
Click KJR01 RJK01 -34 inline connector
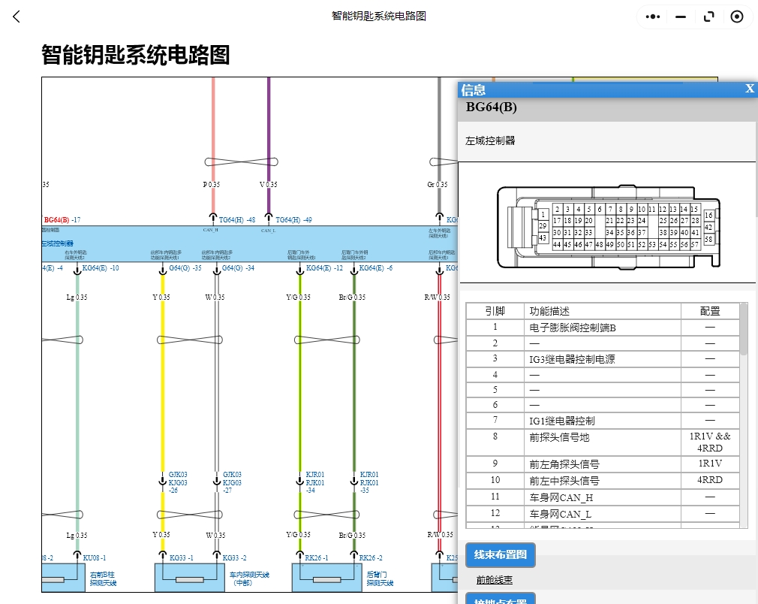click(x=314, y=482)
